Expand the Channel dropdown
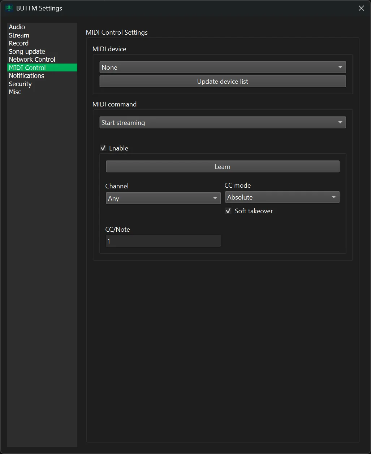371x454 pixels. [163, 198]
